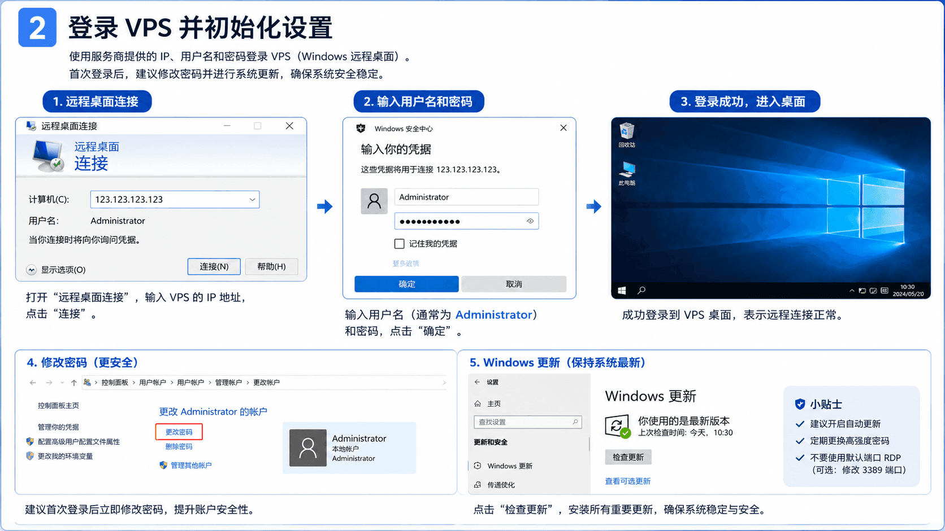Click the Recycle Bin desktop icon
The width and height of the screenshot is (945, 531).
click(626, 135)
